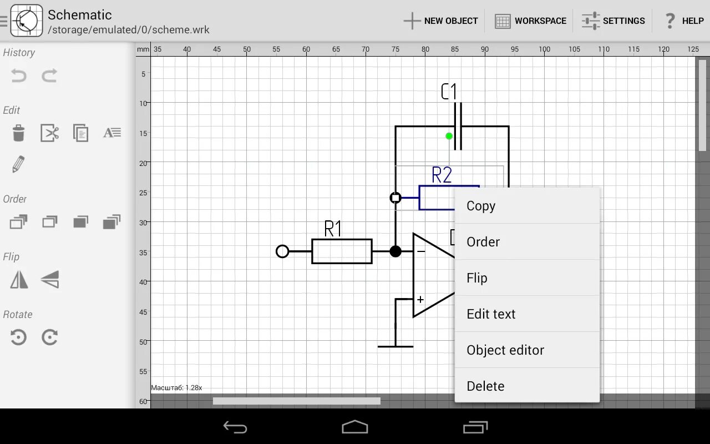Open the New Object menu

(440, 21)
